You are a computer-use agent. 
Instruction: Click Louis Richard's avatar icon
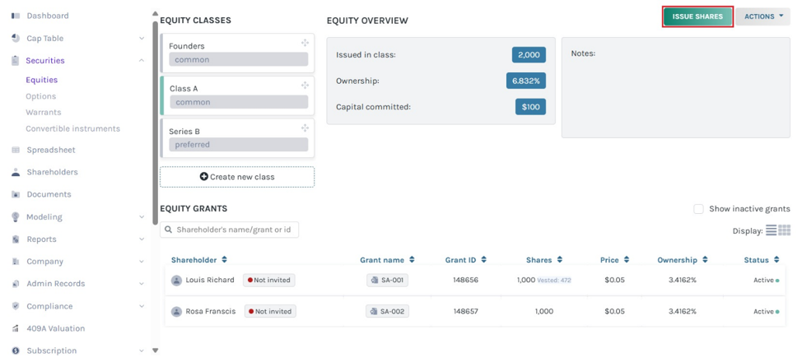click(x=176, y=281)
